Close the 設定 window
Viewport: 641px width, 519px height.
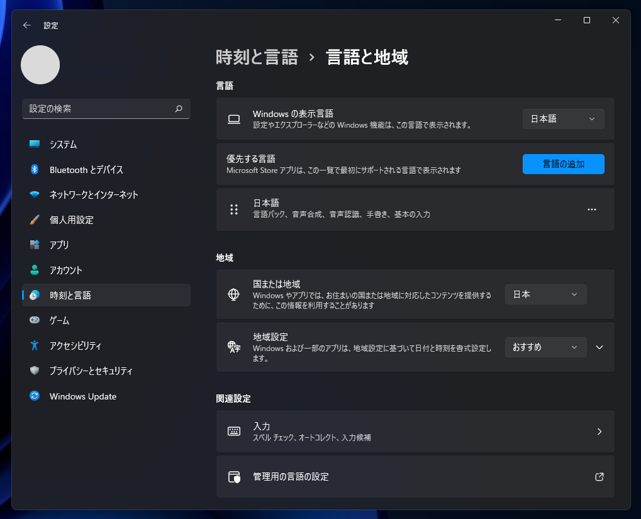616,20
